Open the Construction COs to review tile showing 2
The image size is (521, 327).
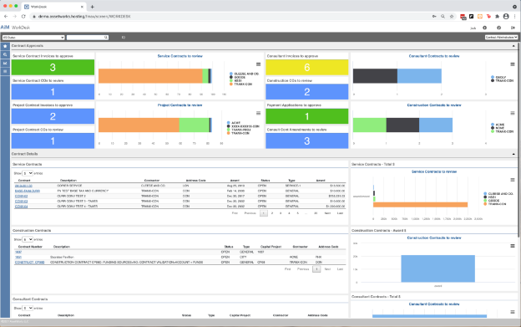pyautogui.click(x=307, y=92)
